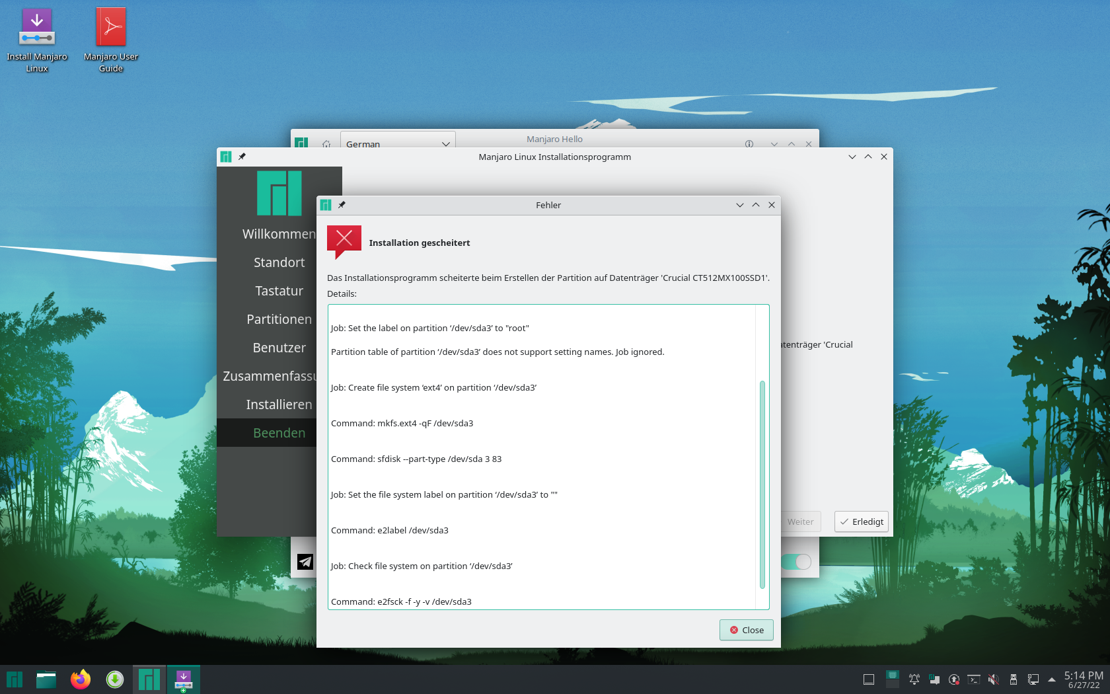
Task: Click the disabled Weiter button
Action: point(801,521)
